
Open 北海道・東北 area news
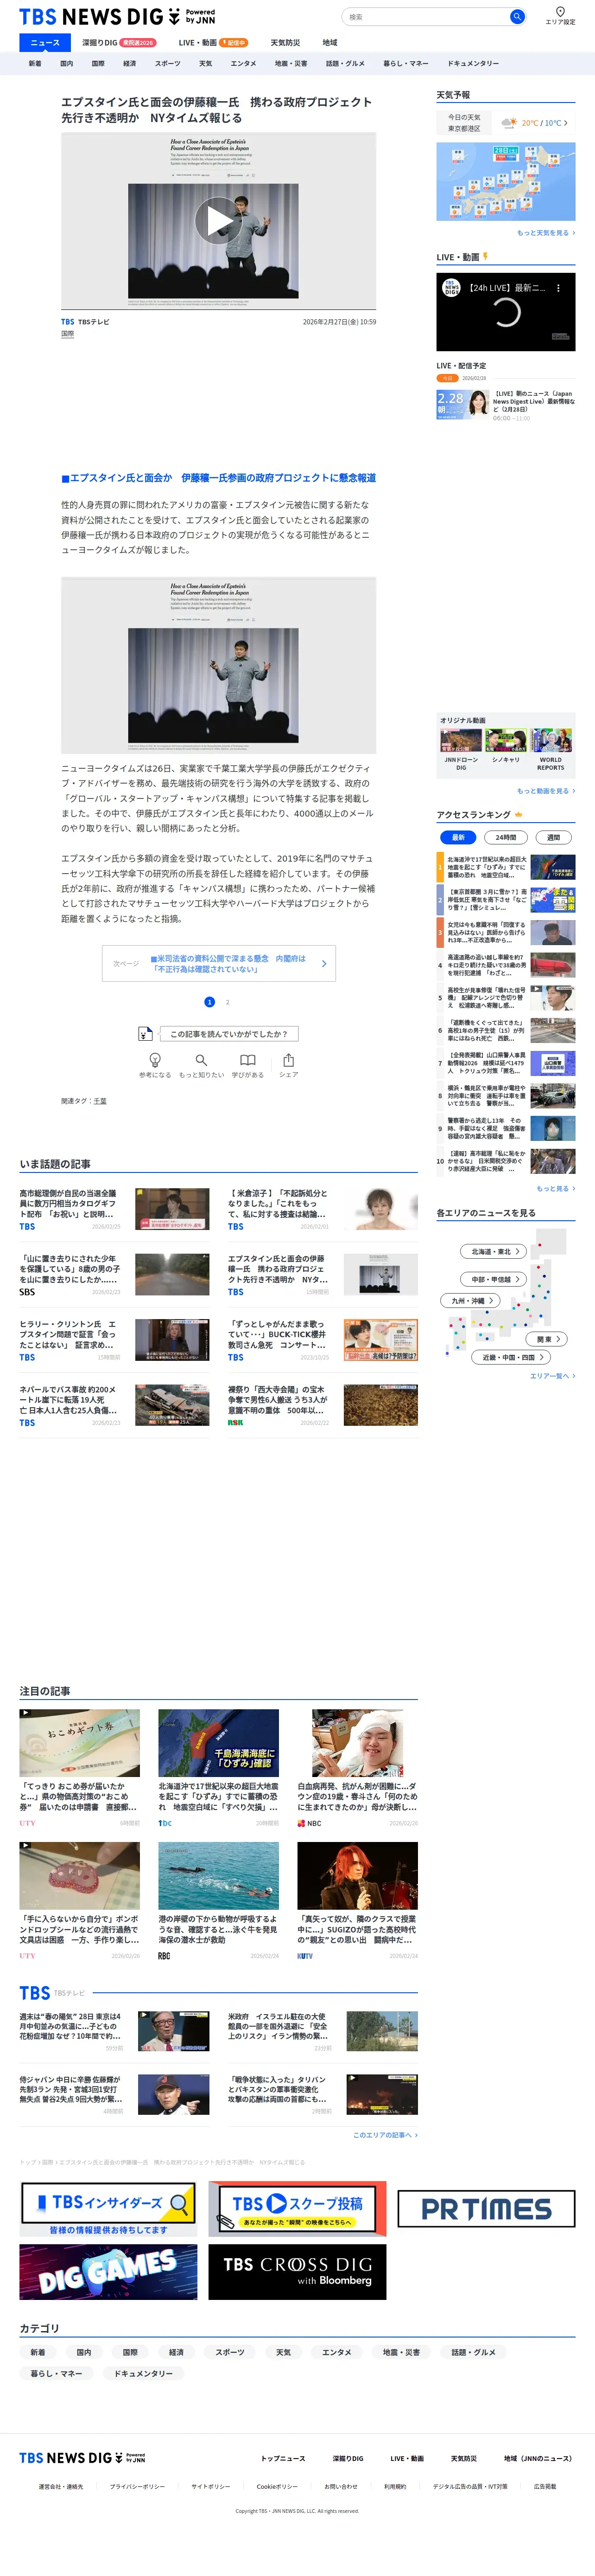tap(492, 1251)
